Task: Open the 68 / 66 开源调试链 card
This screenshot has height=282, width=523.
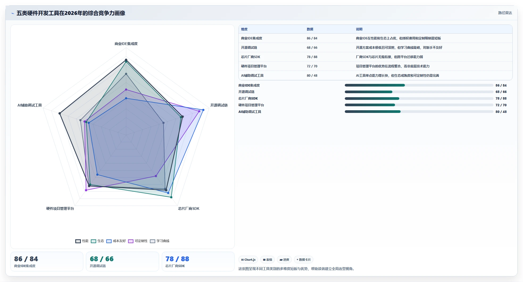Action: (122, 261)
